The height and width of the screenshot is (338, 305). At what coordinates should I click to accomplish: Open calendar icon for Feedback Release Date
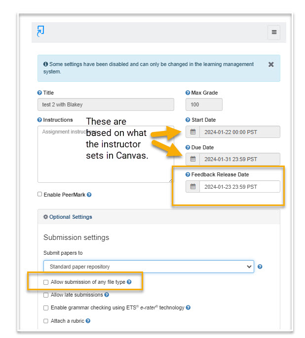tap(193, 187)
